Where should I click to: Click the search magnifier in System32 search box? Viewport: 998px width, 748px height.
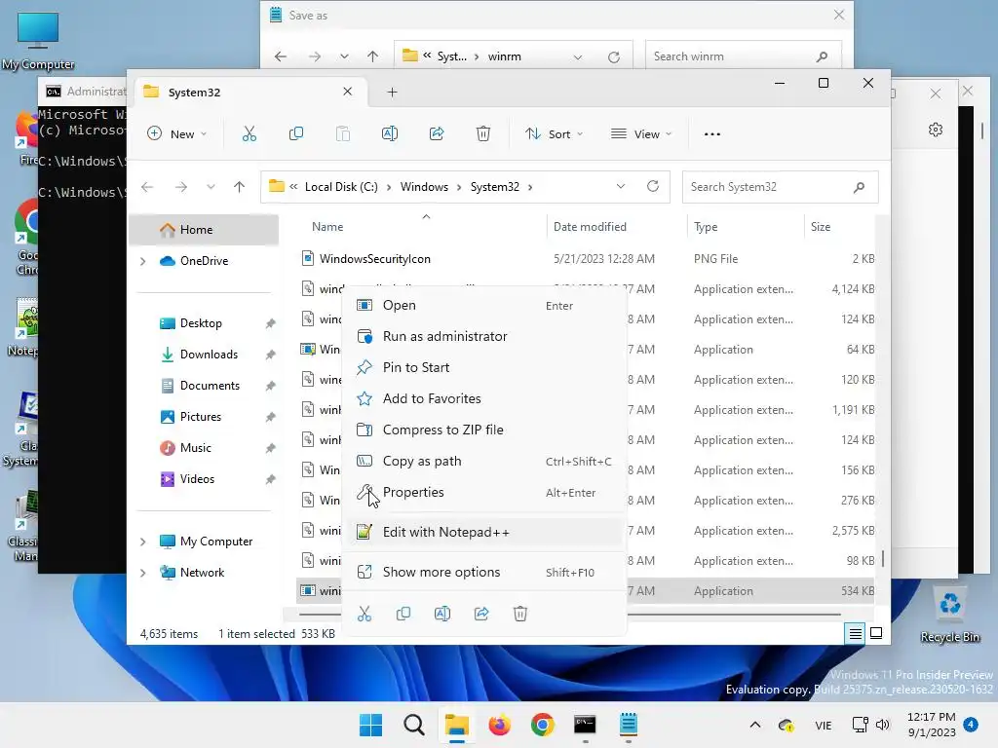pos(860,187)
